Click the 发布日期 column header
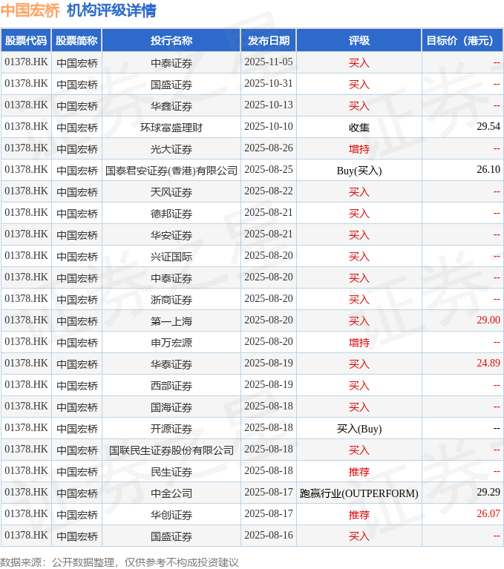The height and width of the screenshot is (569, 504). (269, 40)
